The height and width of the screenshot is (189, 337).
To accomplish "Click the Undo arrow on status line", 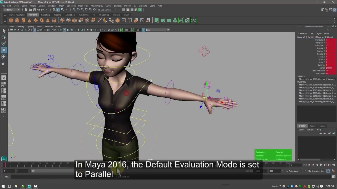I will 38,10.
